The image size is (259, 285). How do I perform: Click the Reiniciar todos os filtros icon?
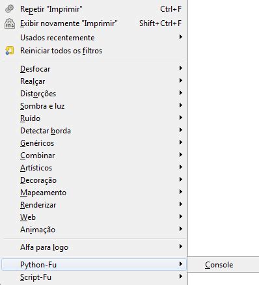point(10,51)
